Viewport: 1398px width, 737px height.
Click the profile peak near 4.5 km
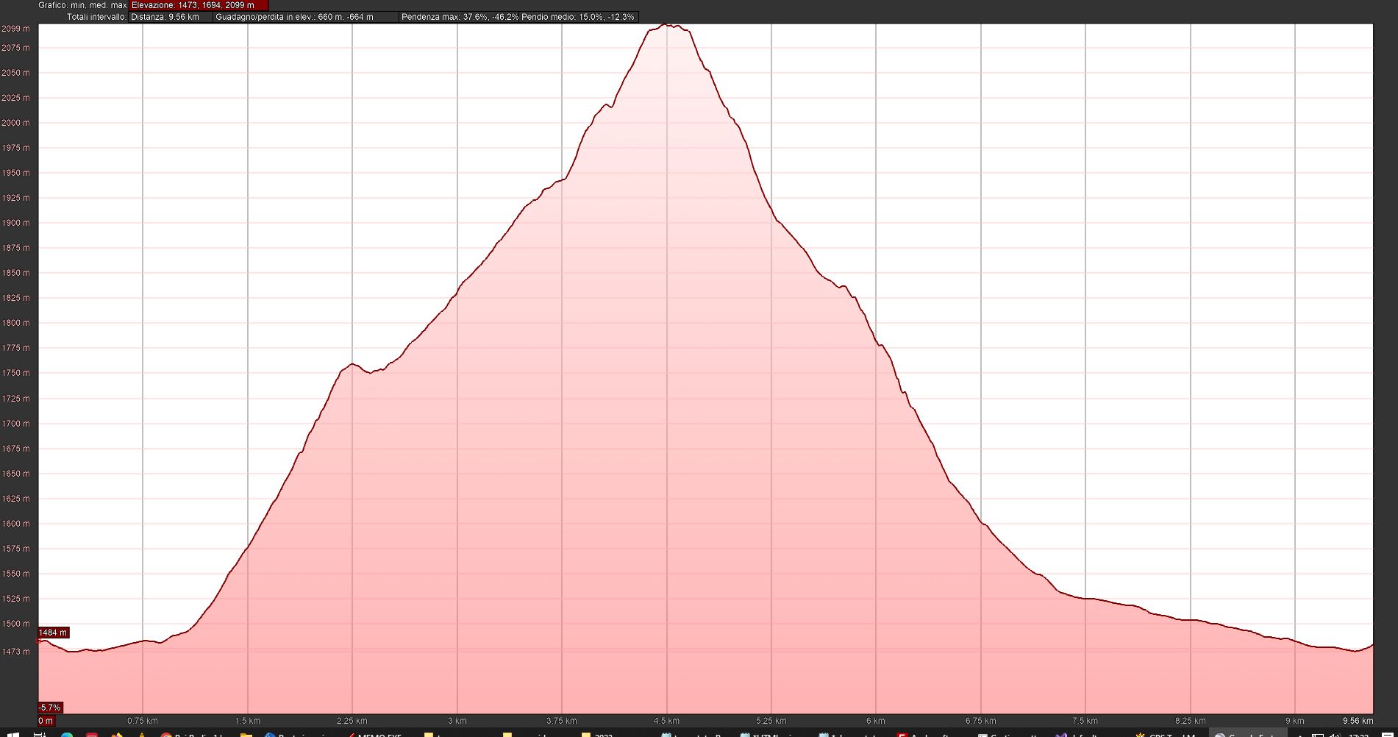tap(667, 26)
